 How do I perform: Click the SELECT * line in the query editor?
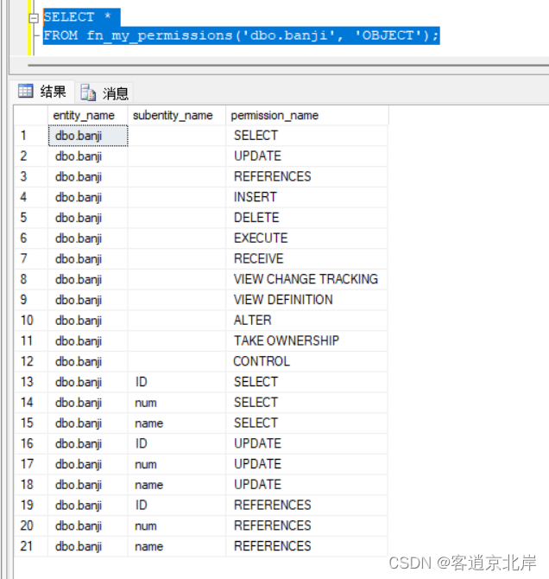tap(81, 17)
